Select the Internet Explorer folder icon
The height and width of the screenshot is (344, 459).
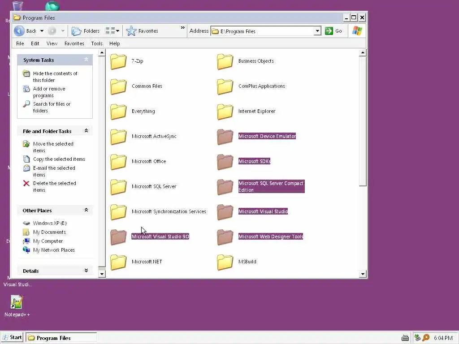point(225,112)
